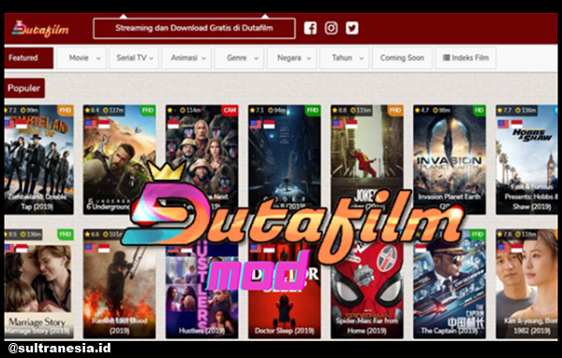Open the Dutafilm Instagram icon

(x=332, y=28)
